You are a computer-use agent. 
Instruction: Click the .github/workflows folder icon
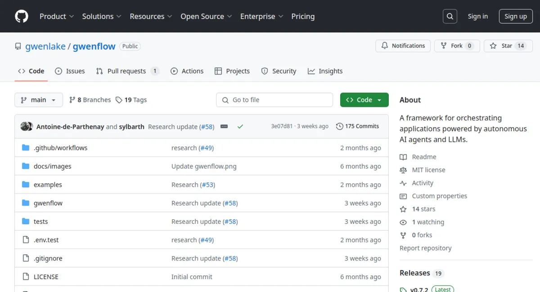click(x=26, y=148)
